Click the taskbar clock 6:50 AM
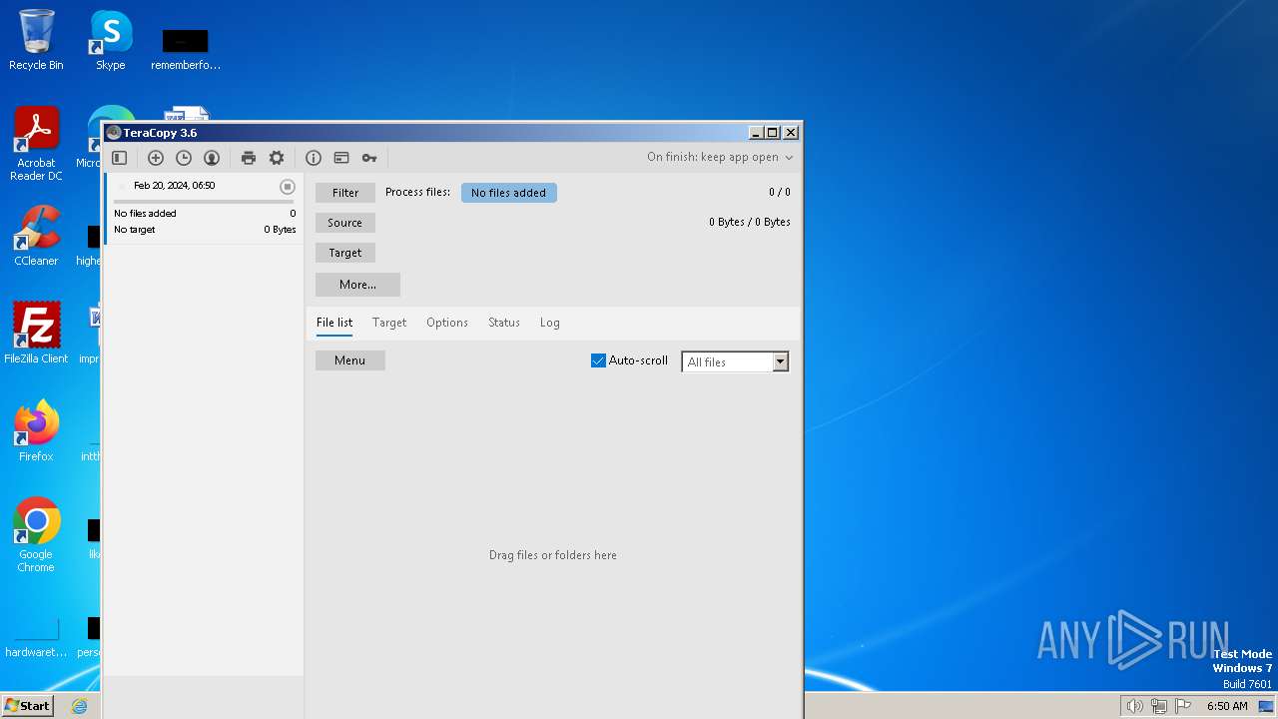 pos(1227,706)
